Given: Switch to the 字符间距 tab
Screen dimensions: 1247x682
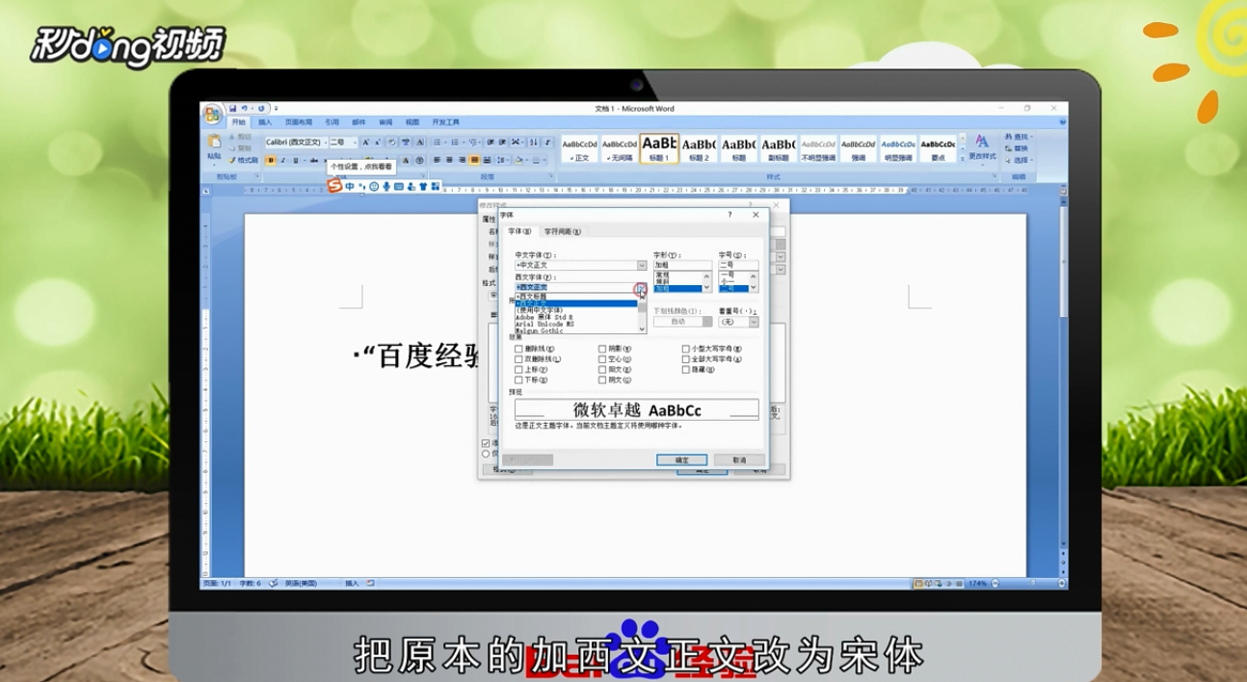Looking at the screenshot, I should (563, 231).
